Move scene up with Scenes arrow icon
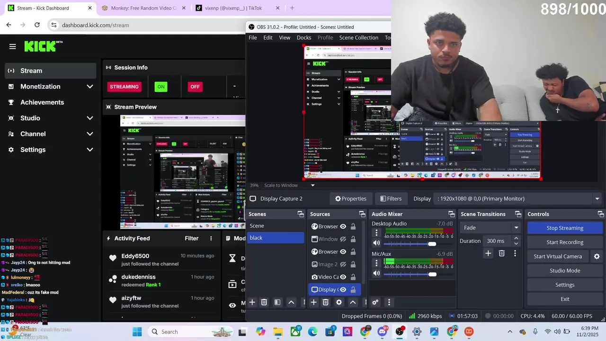 (291, 302)
